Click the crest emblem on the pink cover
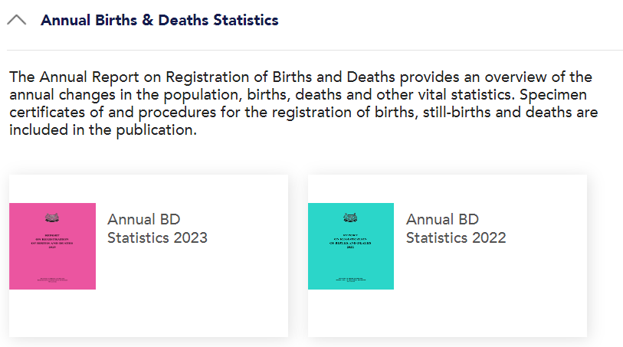Image resolution: width=623 pixels, height=347 pixels. pos(52,218)
